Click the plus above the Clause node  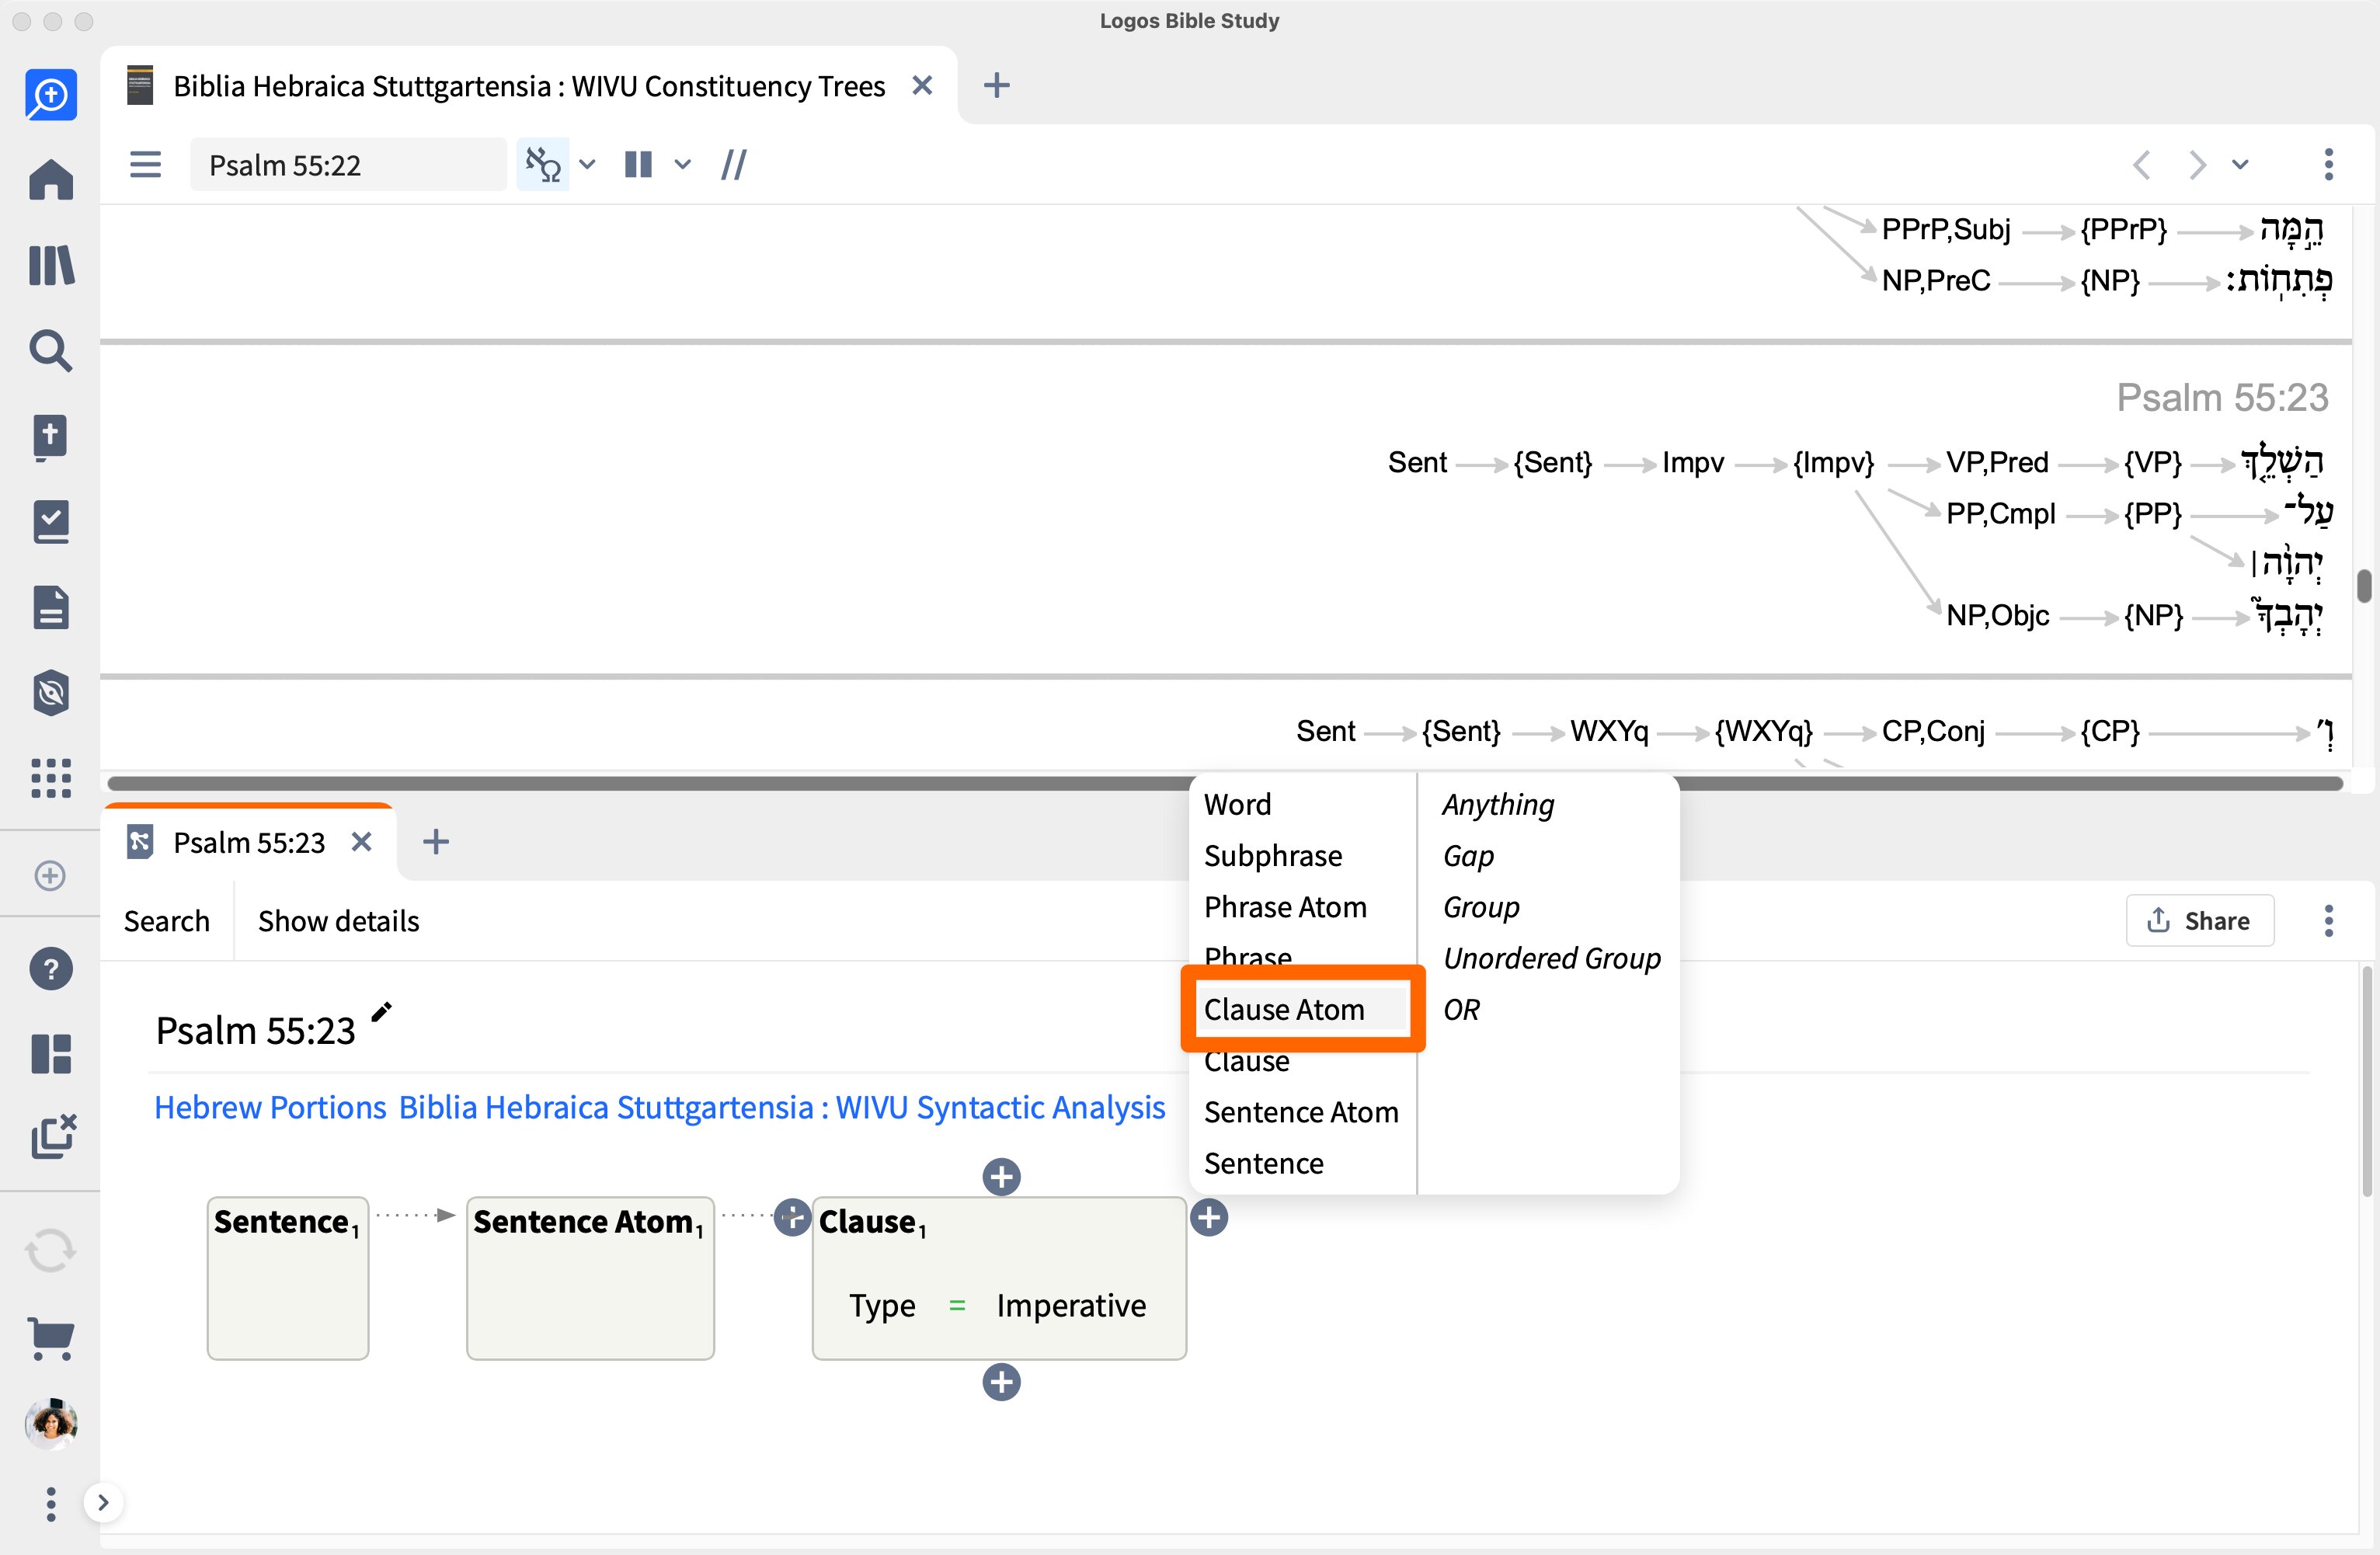click(1001, 1177)
